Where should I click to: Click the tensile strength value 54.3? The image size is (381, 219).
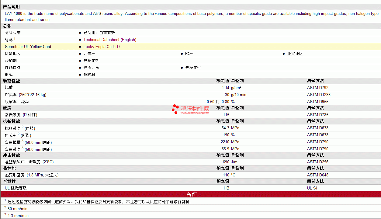[x=225, y=128]
